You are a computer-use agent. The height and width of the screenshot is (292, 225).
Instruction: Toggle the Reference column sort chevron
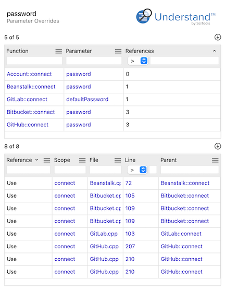pos(37,160)
